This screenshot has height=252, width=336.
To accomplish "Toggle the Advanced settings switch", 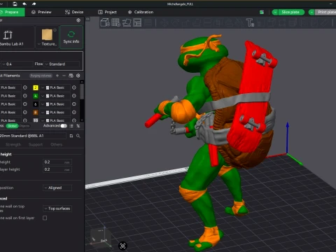I will 64,126.
